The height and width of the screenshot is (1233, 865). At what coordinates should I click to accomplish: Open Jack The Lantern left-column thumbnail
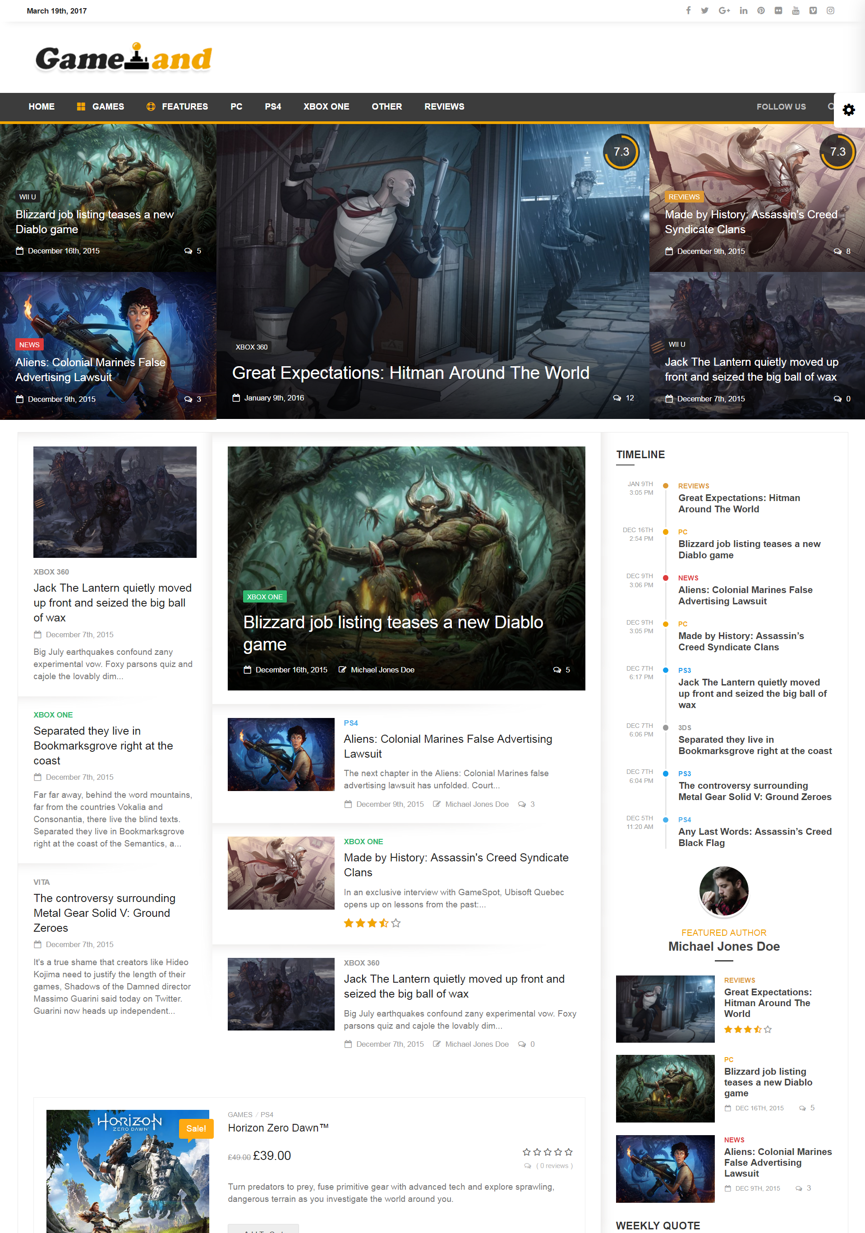(115, 502)
